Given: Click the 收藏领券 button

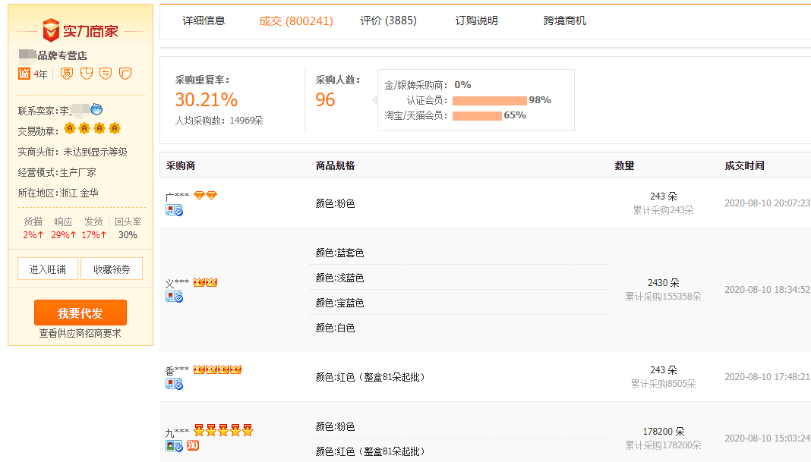Looking at the screenshot, I should (x=111, y=268).
